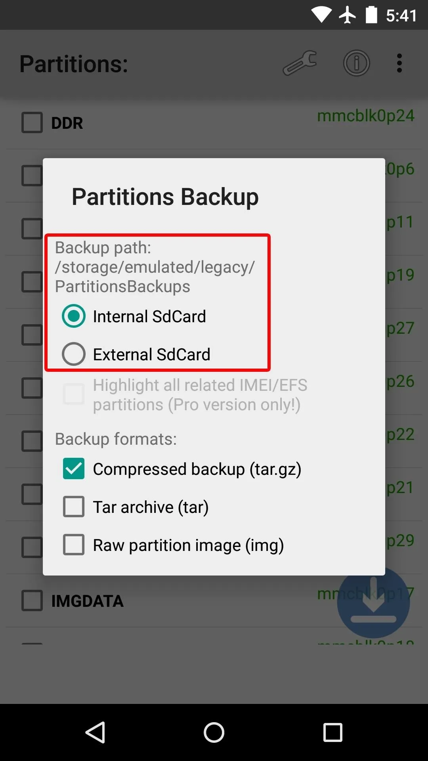Select the Internal SdCard radio option
Screen dimensions: 428x761
coord(134,316)
